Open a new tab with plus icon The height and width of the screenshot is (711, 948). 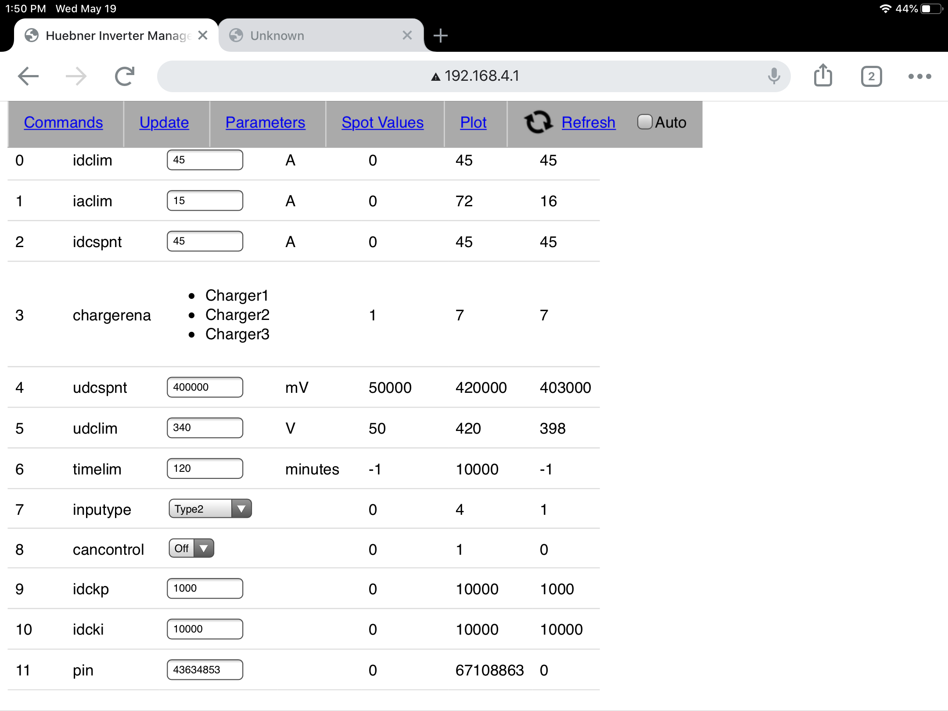(440, 36)
